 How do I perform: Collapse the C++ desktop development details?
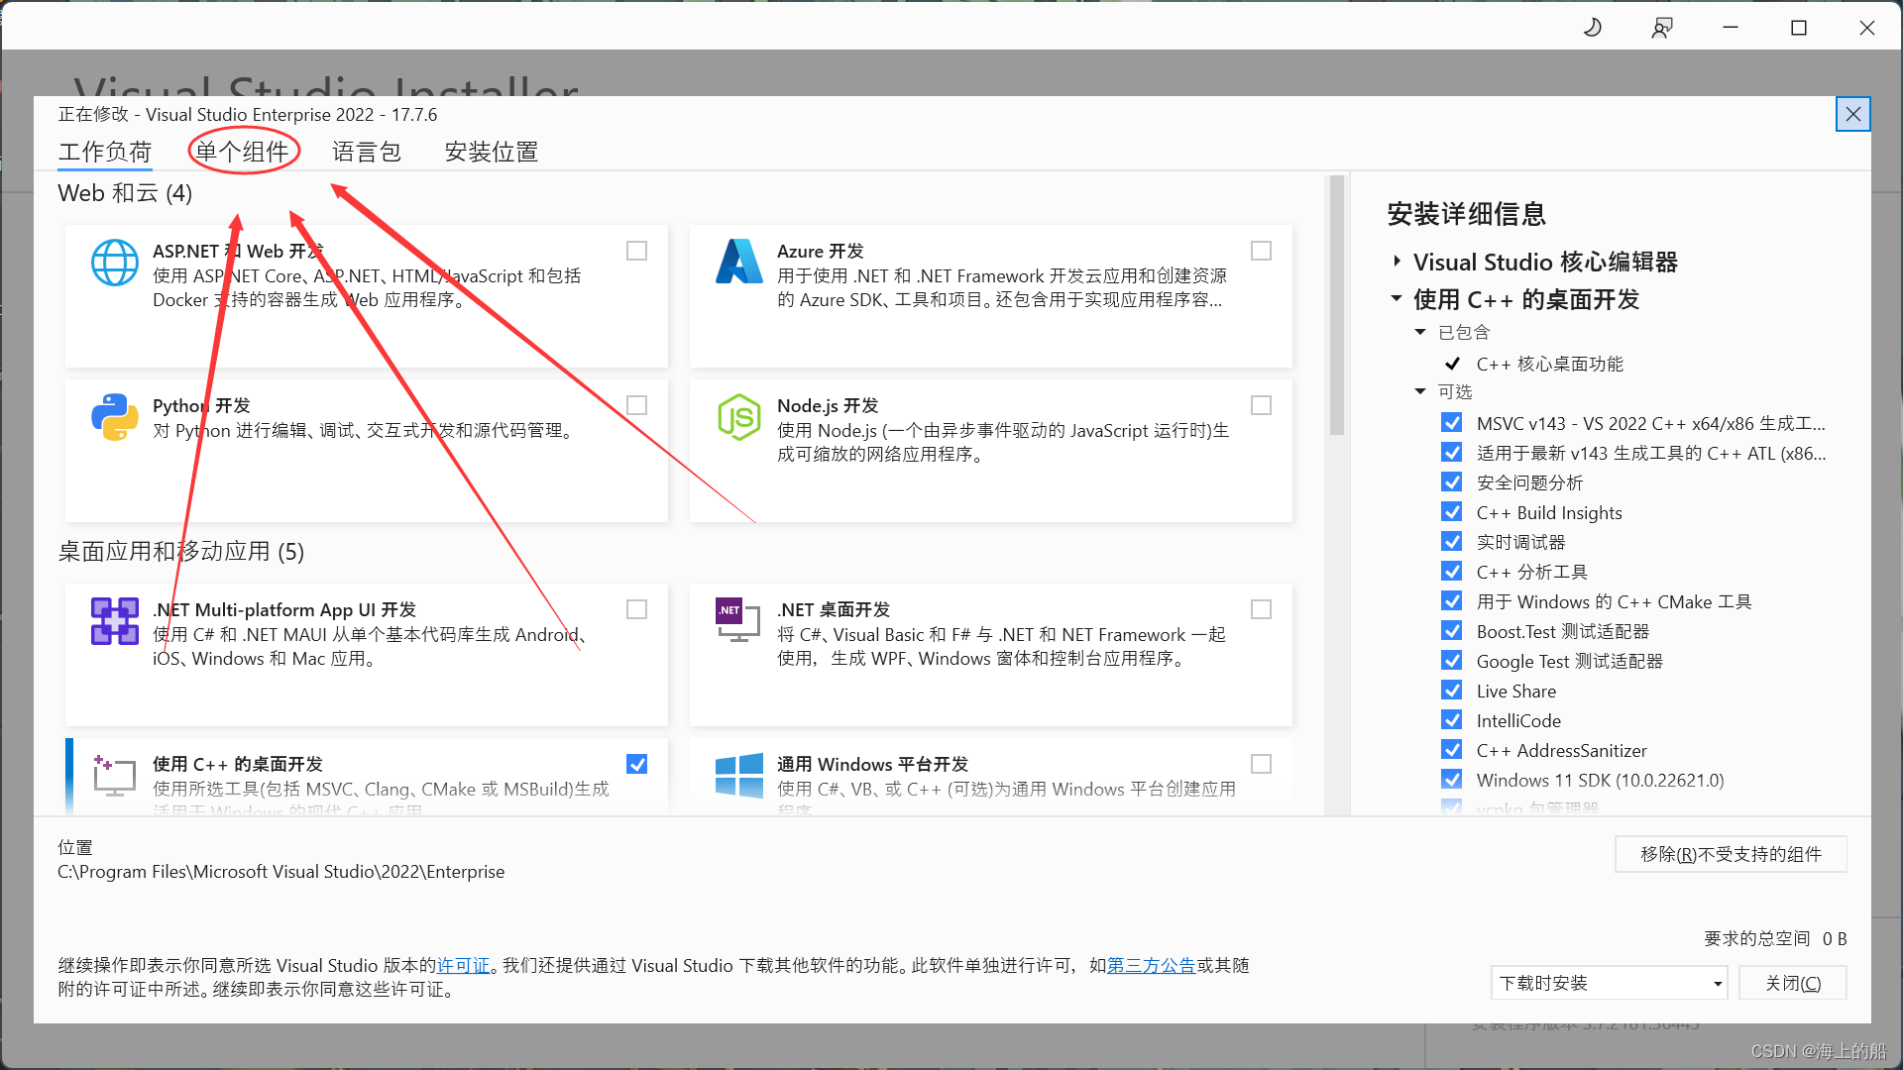pos(1397,299)
